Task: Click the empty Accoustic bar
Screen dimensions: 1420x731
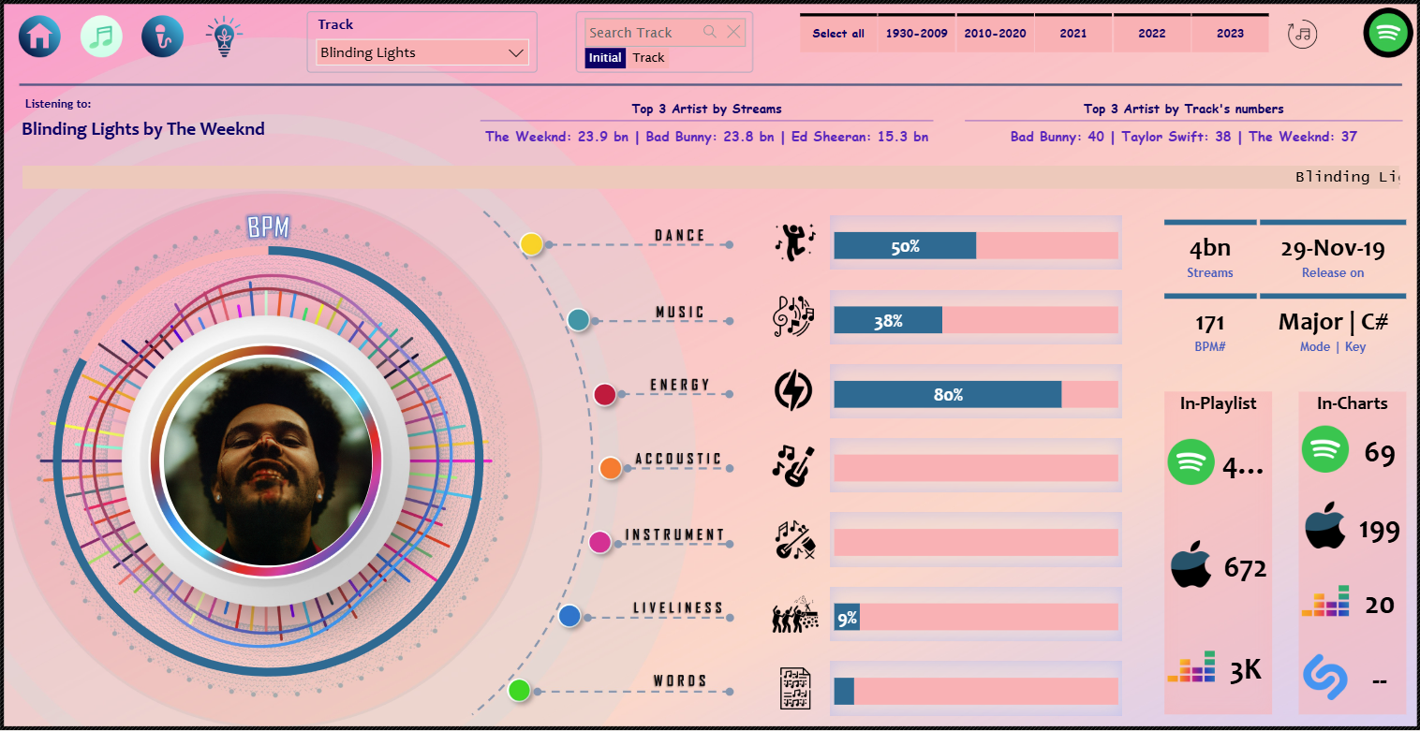Action: click(976, 468)
